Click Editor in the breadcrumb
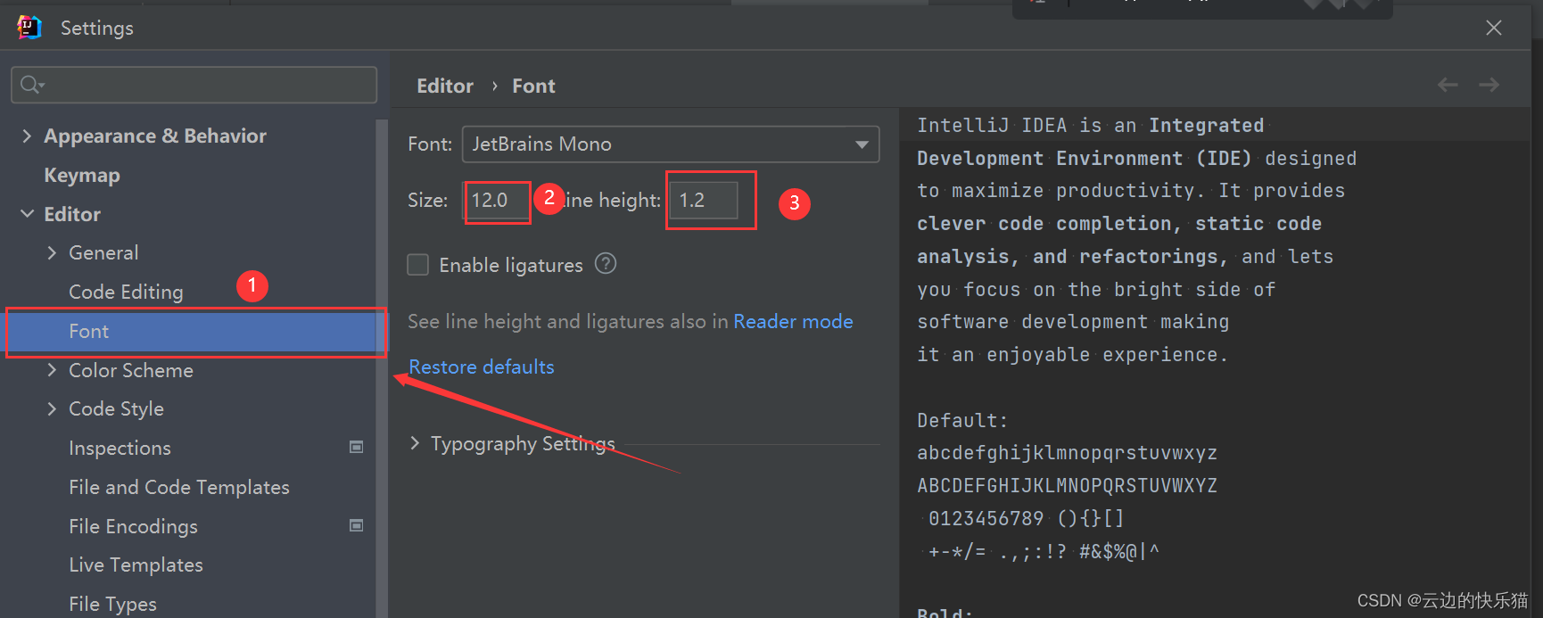This screenshot has height=618, width=1543. [445, 86]
